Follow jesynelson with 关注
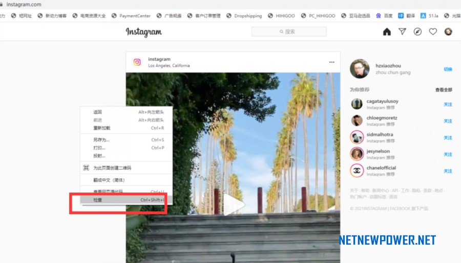Screen dimensions: 461x263 coord(448,155)
